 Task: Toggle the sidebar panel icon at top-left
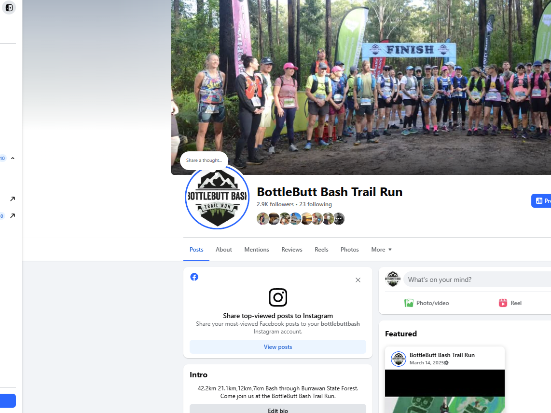(9, 8)
